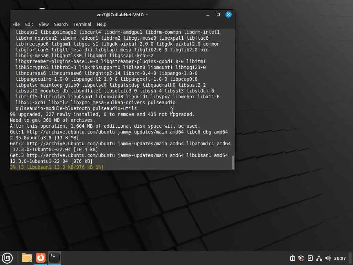Open the network connections tray icon
This screenshot has width=353, height=265.
tap(319, 258)
